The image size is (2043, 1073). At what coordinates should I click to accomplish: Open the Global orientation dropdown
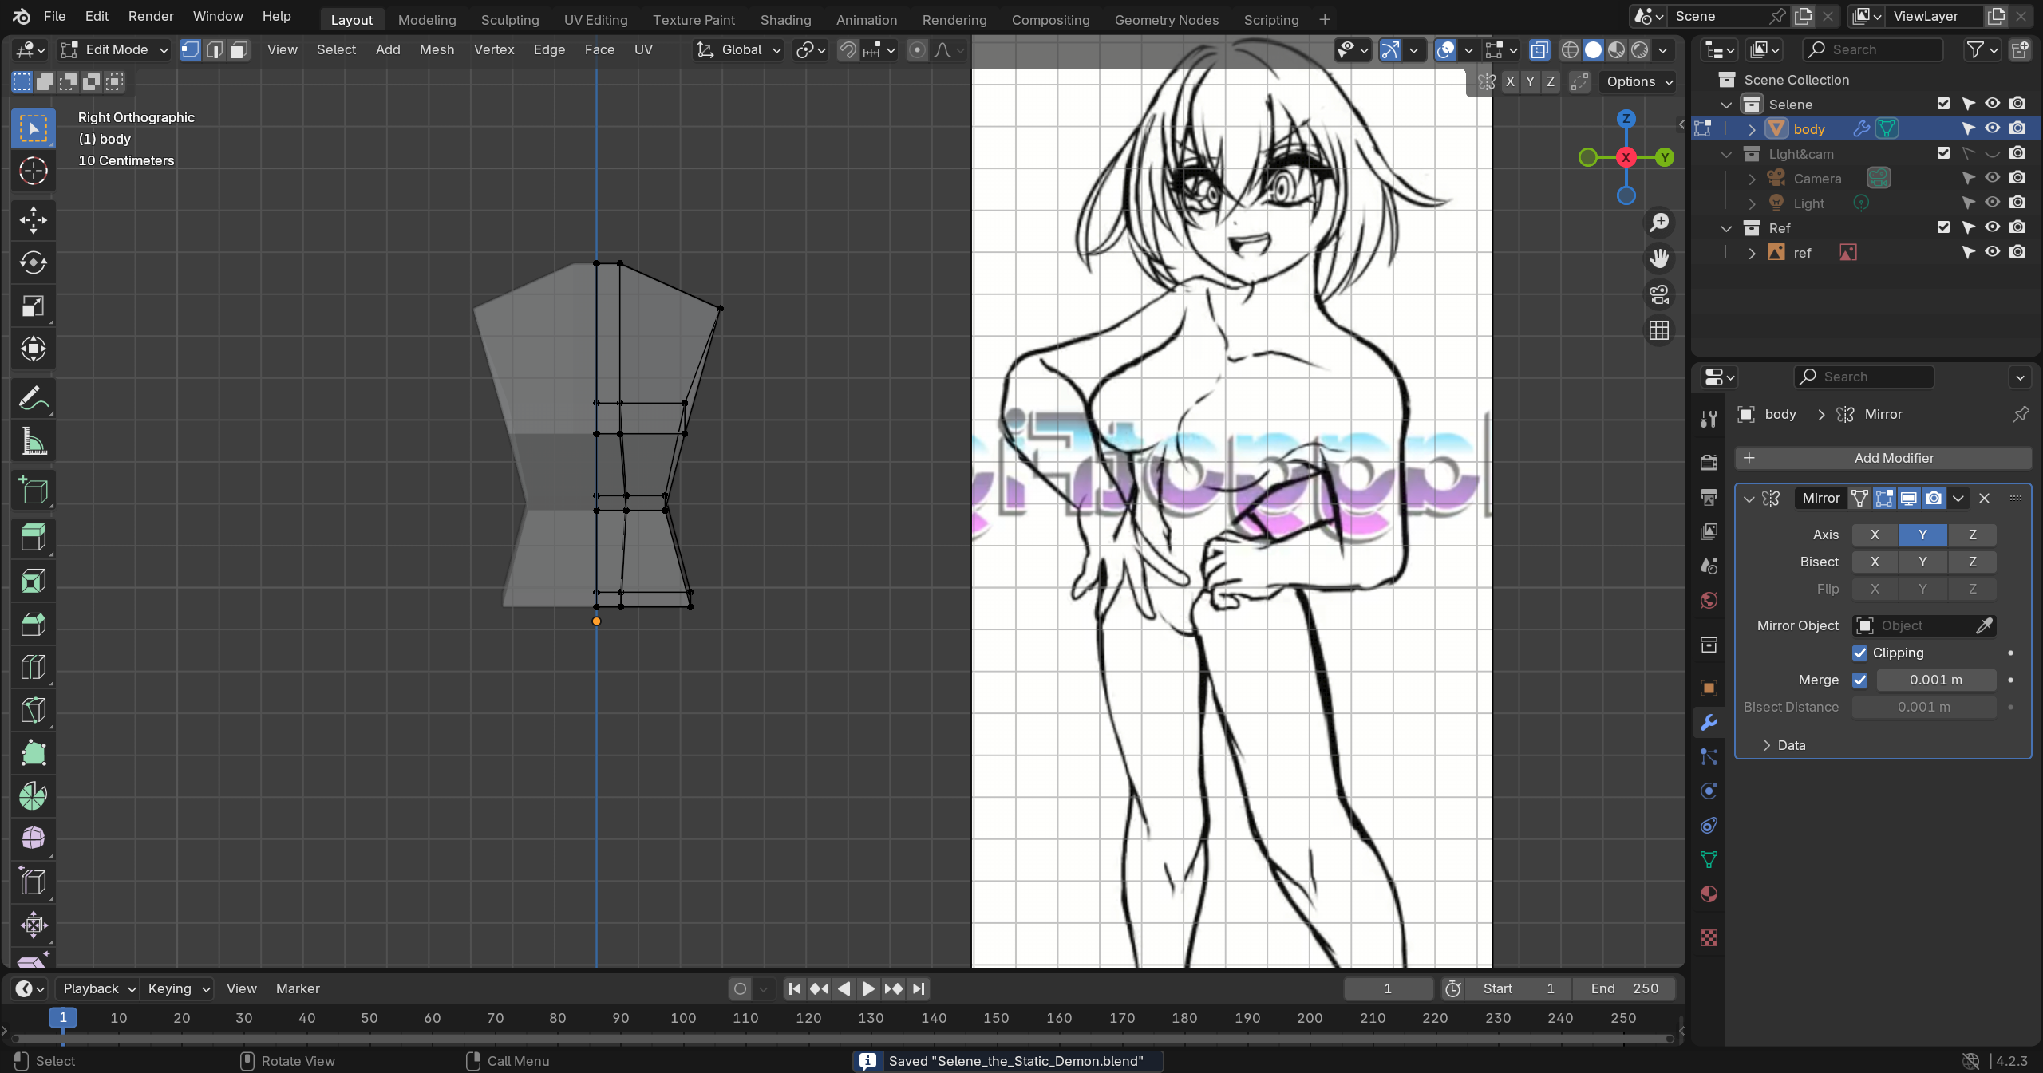coord(740,49)
